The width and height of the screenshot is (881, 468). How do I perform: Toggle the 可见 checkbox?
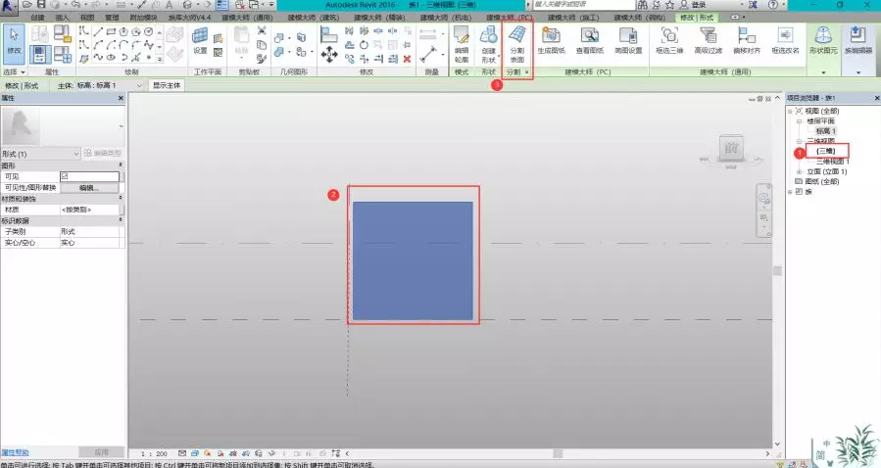tap(65, 176)
